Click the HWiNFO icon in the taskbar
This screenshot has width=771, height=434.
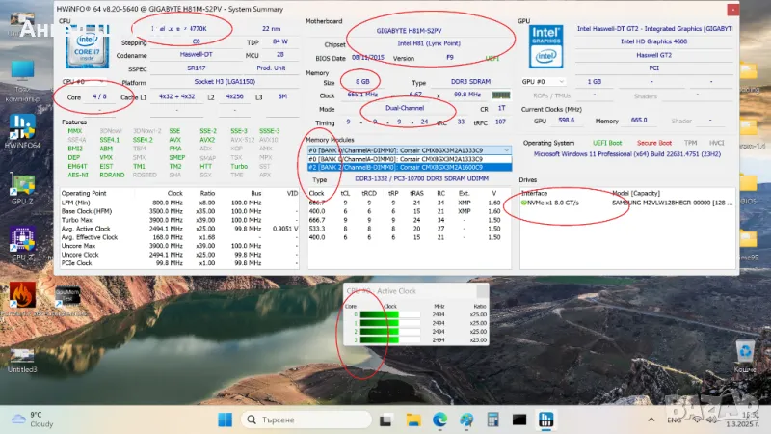(545, 420)
